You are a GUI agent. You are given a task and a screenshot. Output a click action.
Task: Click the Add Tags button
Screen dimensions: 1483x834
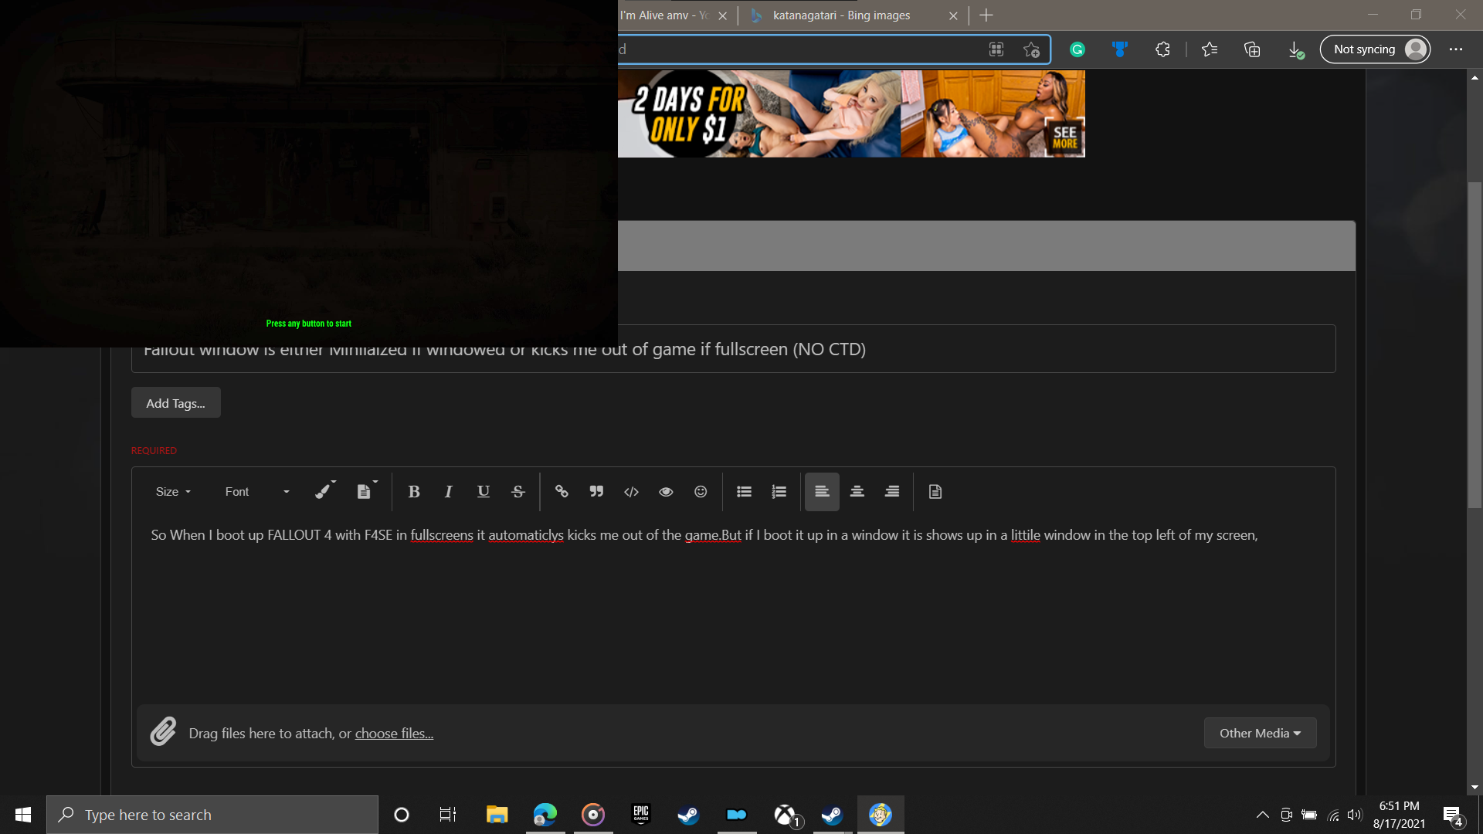point(176,403)
